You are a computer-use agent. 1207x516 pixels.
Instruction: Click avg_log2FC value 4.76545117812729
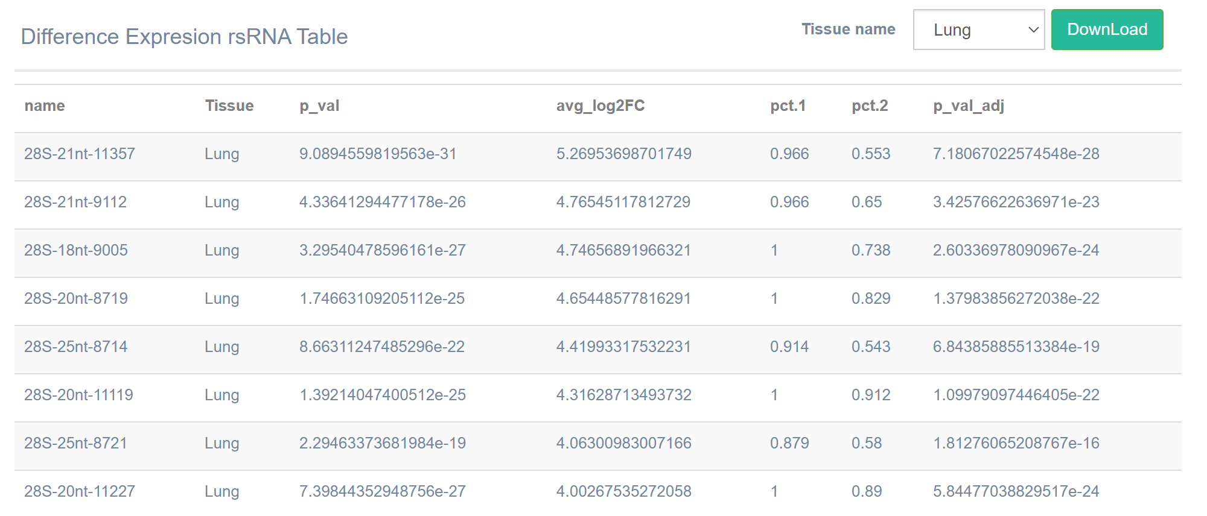coord(623,202)
